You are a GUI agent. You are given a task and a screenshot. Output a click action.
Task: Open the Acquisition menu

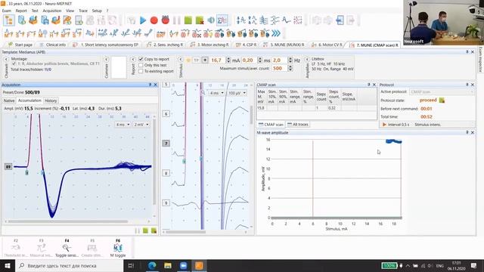point(52,11)
